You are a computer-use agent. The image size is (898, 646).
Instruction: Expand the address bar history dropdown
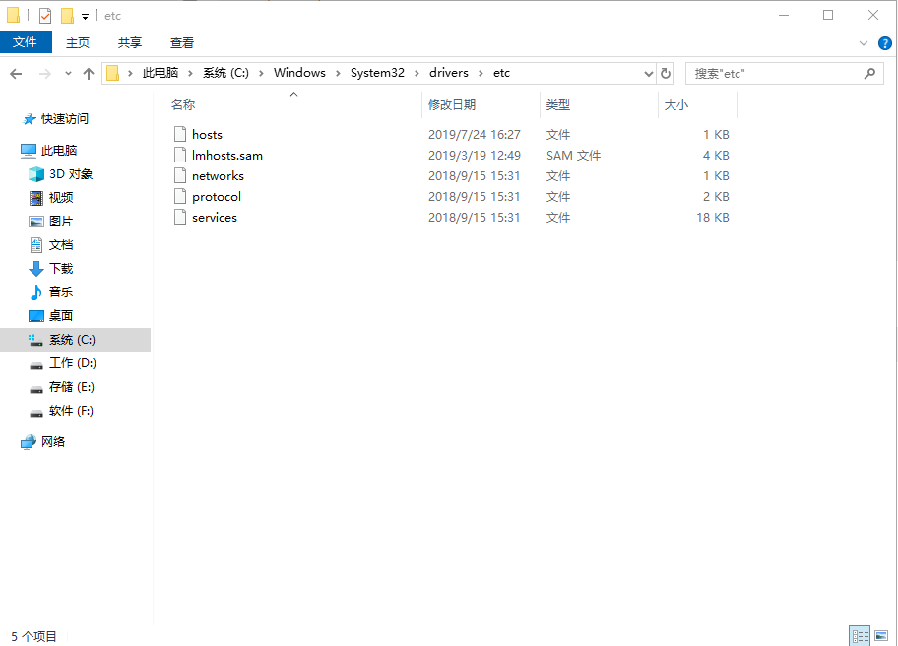click(x=648, y=73)
